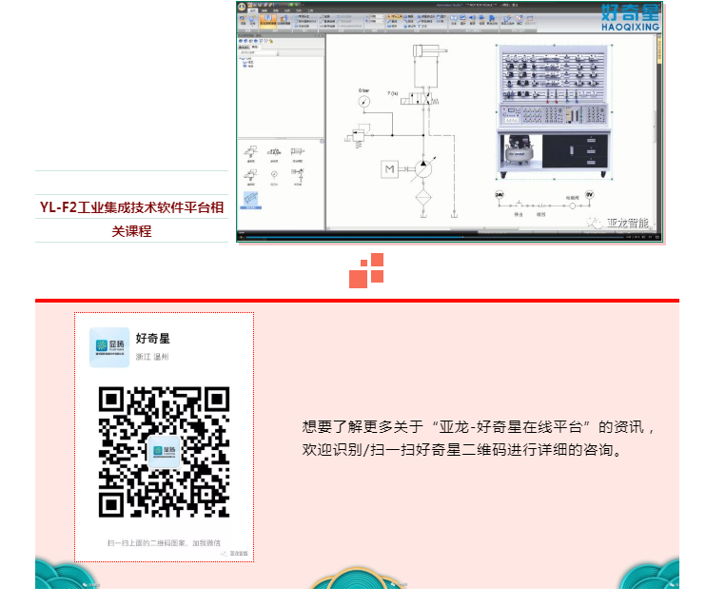Click the YL-F2工业集成技术软件平台相关课程 heading
This screenshot has width=706, height=607.
[131, 219]
